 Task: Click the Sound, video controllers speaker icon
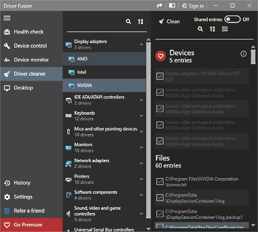point(68,214)
